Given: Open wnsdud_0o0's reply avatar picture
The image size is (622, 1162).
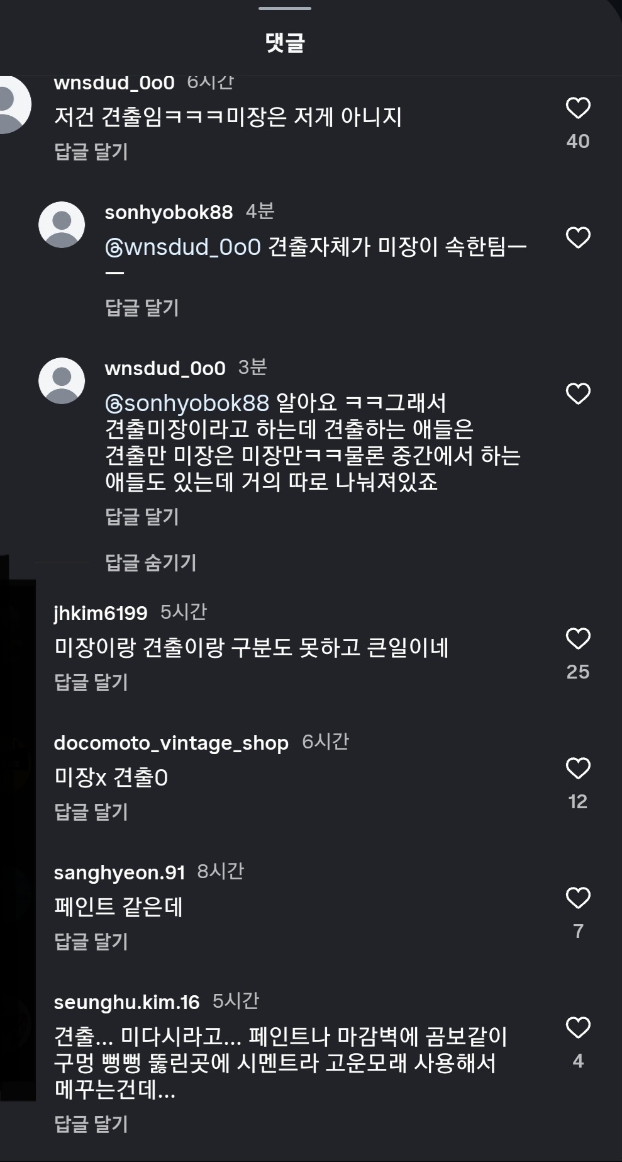Looking at the screenshot, I should 62,381.
